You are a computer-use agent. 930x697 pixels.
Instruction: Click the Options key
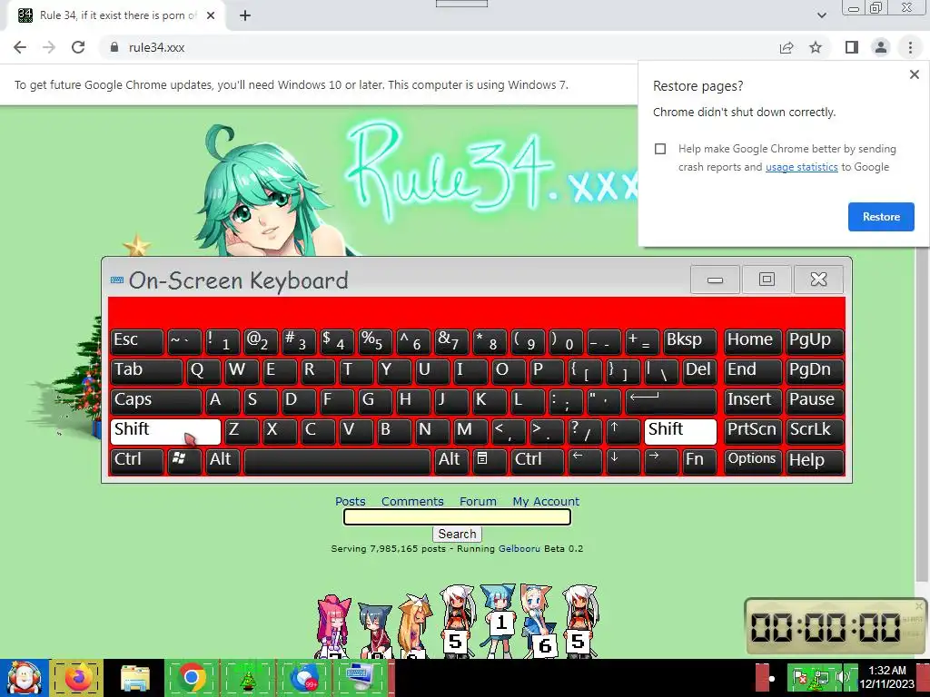[x=753, y=460]
